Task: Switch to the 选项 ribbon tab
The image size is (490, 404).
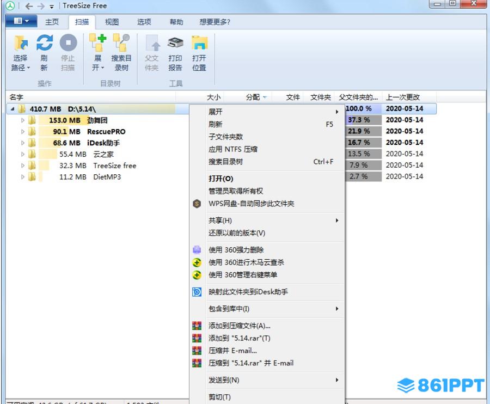Action: coord(144,22)
